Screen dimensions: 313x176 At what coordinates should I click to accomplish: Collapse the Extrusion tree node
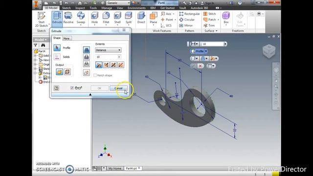(35, 73)
